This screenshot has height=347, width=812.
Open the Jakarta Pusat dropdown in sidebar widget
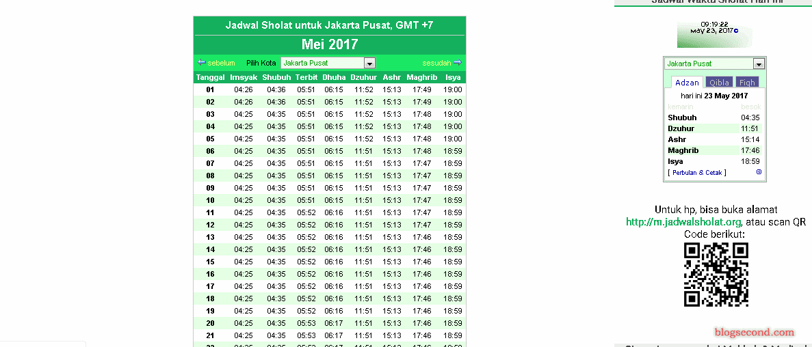tap(715, 64)
